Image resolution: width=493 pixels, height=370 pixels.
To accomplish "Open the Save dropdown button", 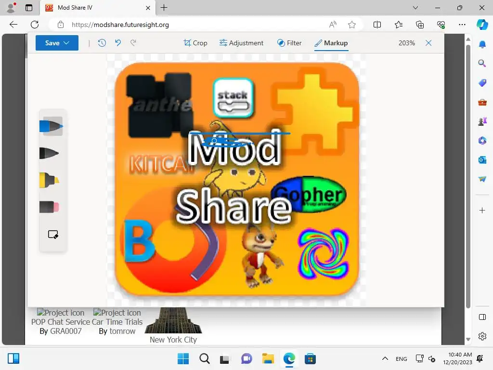I will (x=57, y=43).
